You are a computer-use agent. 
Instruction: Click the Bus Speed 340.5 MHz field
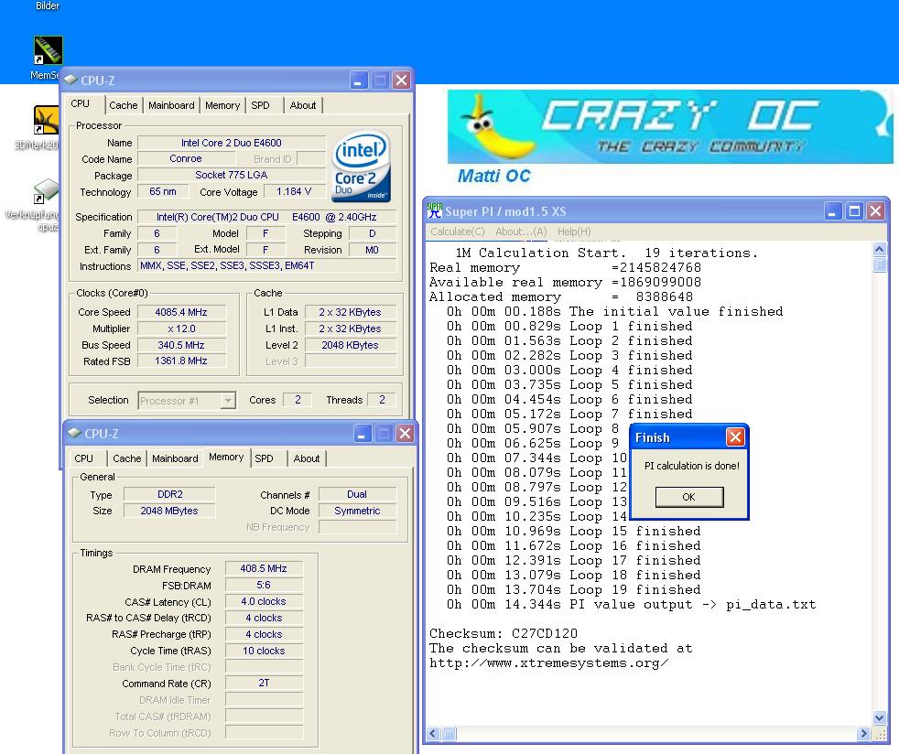point(181,345)
